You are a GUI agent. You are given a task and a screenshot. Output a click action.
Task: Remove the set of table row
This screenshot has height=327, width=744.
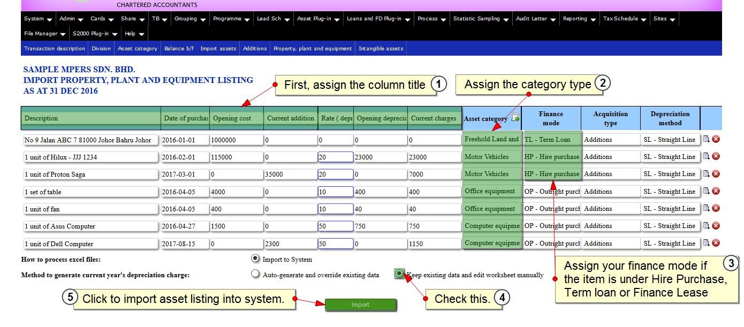click(x=716, y=191)
